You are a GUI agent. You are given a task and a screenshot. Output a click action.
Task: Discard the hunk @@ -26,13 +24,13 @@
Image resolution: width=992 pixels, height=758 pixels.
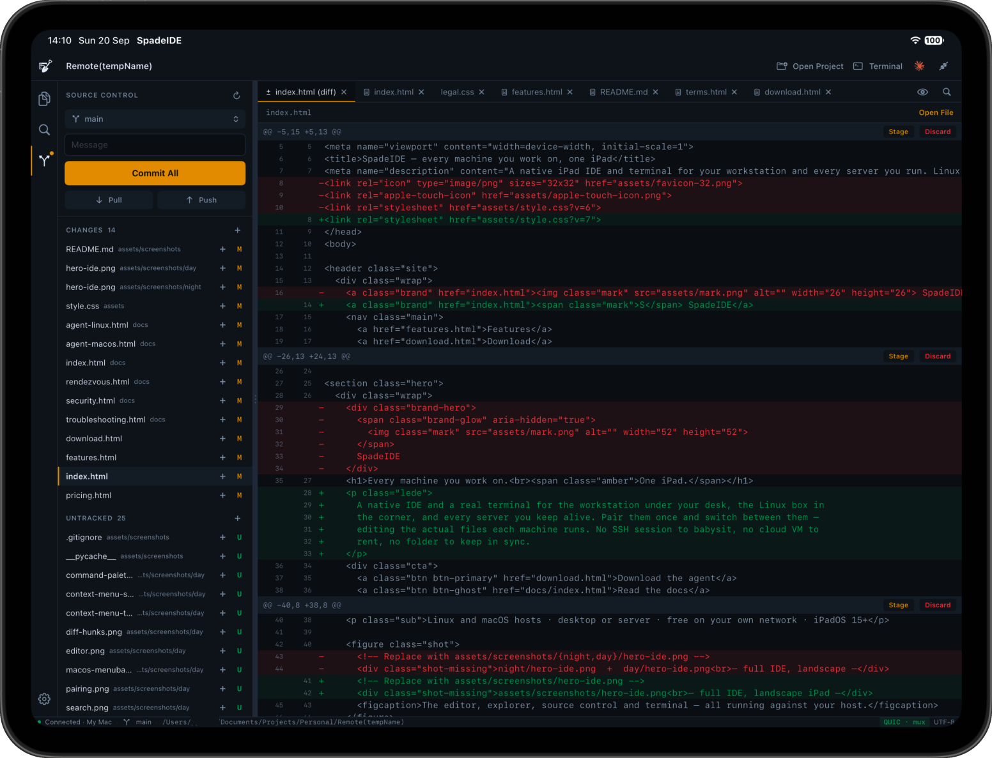(x=938, y=356)
